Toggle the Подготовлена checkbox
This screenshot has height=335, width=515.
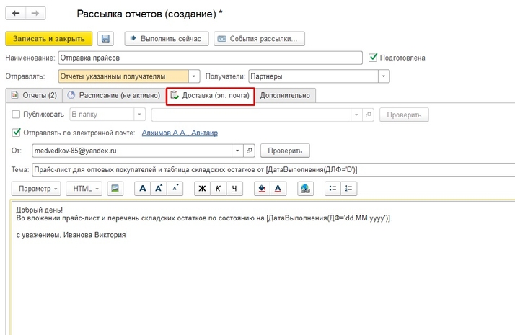(x=373, y=58)
